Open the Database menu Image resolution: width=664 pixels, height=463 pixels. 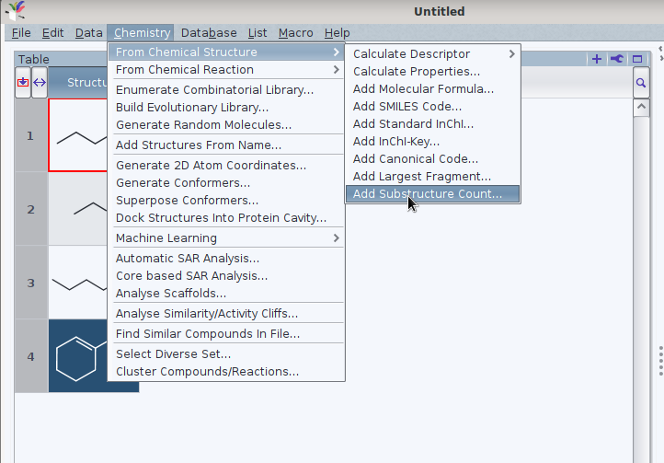pos(209,33)
